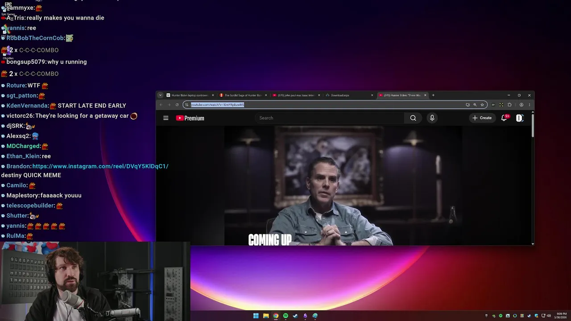Click chat message "why u running"
Image resolution: width=571 pixels, height=321 pixels.
67,62
